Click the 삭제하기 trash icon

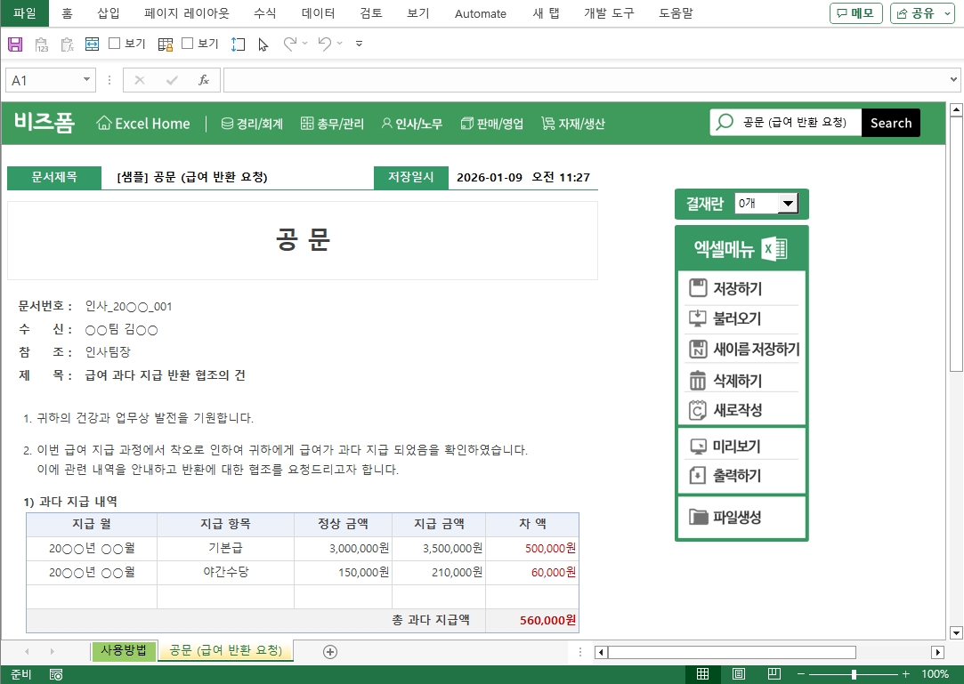(698, 381)
